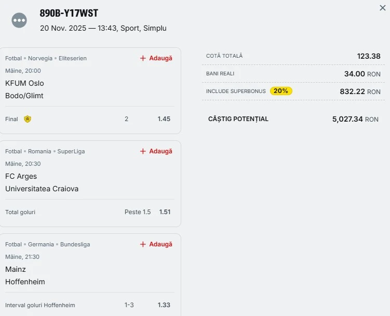
Task: Select the 1.45 odds on the Final market
Action: pyautogui.click(x=164, y=119)
